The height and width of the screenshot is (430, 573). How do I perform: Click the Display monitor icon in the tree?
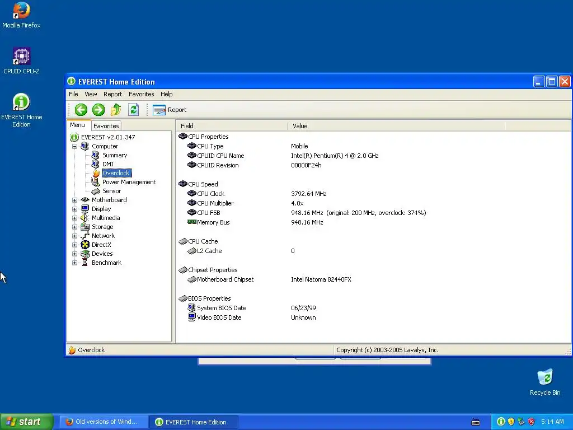point(85,209)
